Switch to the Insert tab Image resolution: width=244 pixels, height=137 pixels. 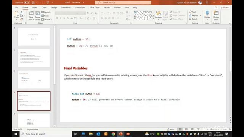point(35,8)
